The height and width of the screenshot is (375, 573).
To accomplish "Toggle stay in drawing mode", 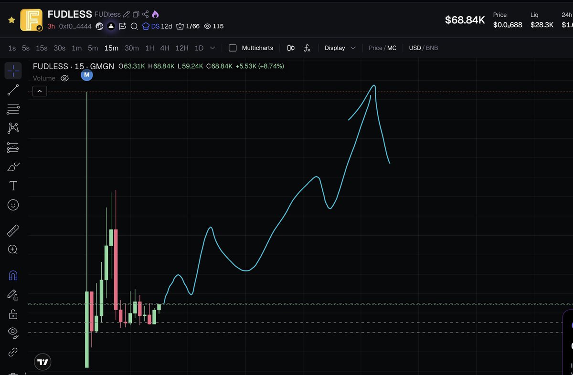I will pos(13,295).
